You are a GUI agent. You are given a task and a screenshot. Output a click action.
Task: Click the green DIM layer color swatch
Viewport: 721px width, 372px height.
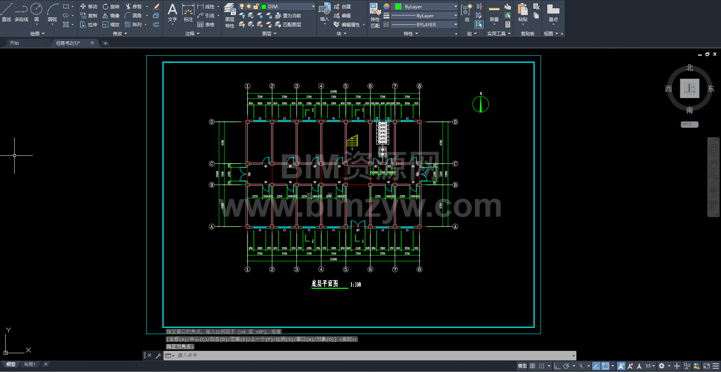click(x=264, y=6)
